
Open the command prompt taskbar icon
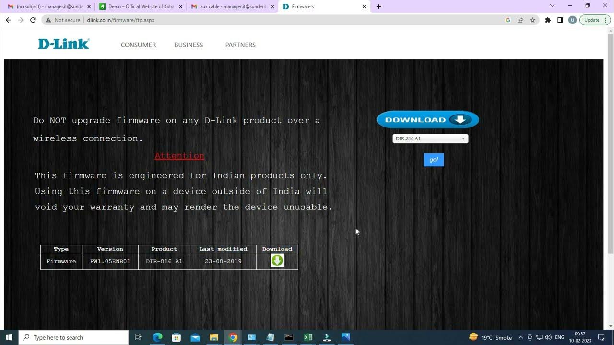click(289, 337)
